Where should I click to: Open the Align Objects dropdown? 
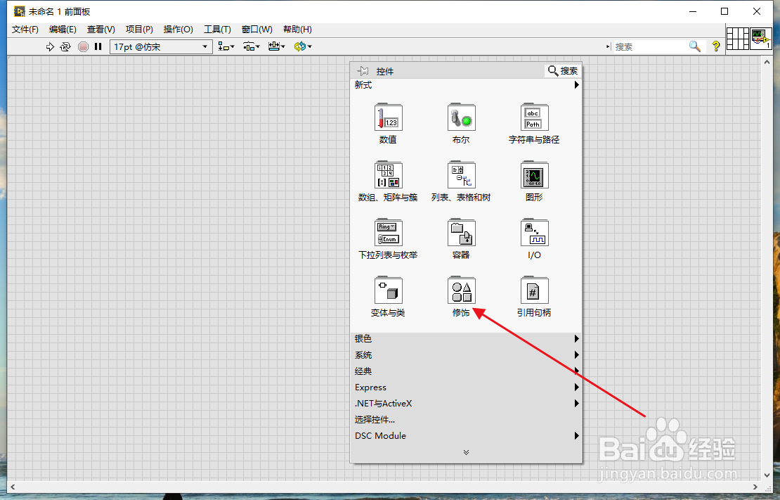pos(226,47)
